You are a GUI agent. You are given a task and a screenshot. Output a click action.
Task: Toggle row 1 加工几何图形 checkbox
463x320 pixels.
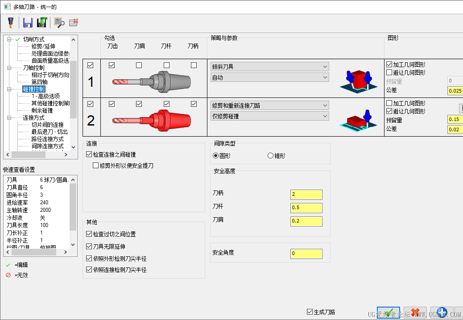pyautogui.click(x=389, y=64)
